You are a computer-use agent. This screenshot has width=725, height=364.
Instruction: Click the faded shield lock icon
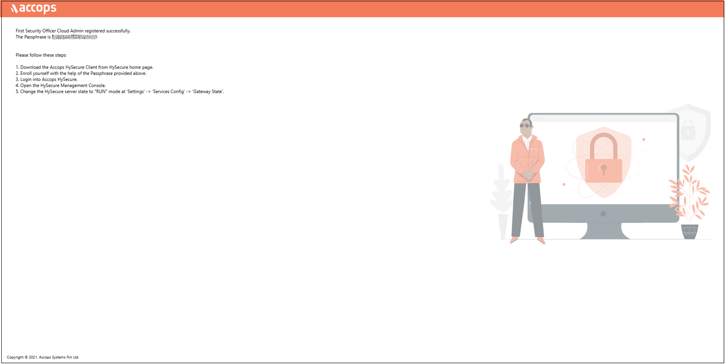click(688, 130)
